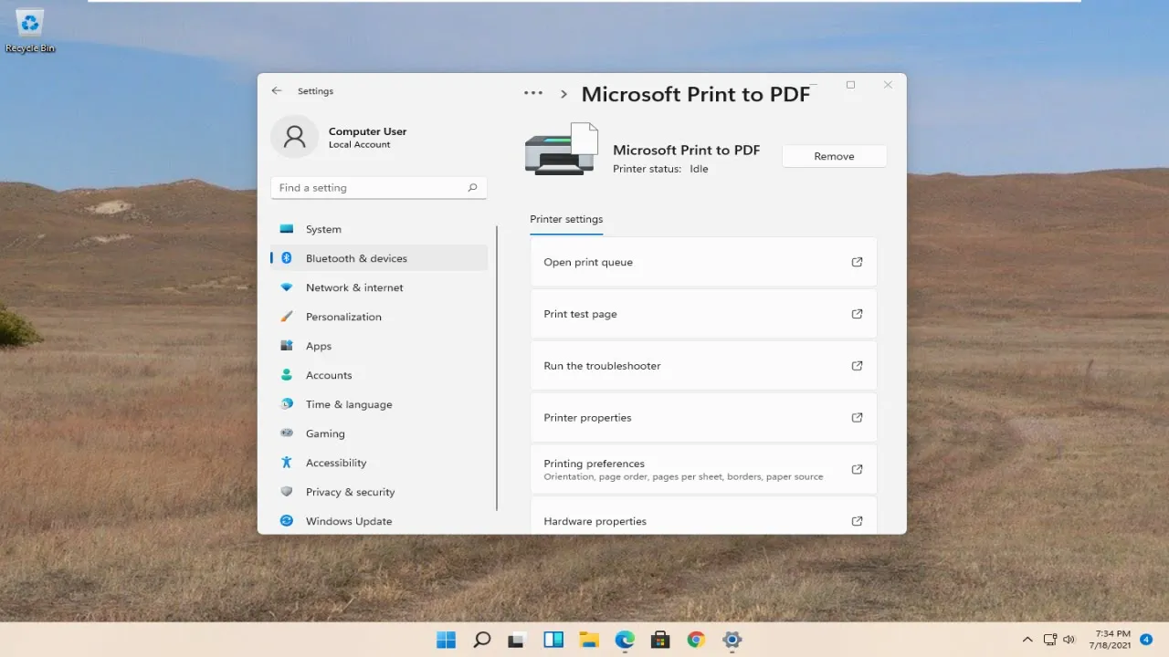
Task: Open print queue
Action: (703, 262)
